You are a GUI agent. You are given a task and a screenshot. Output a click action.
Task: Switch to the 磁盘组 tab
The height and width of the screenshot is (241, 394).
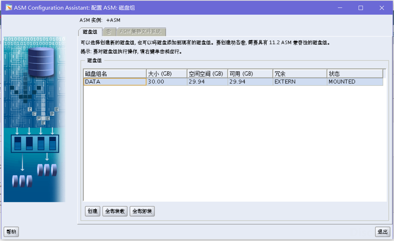click(x=90, y=32)
